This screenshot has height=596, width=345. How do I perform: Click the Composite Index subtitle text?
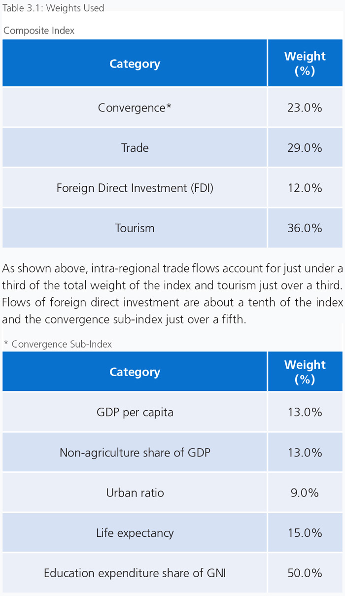39,31
